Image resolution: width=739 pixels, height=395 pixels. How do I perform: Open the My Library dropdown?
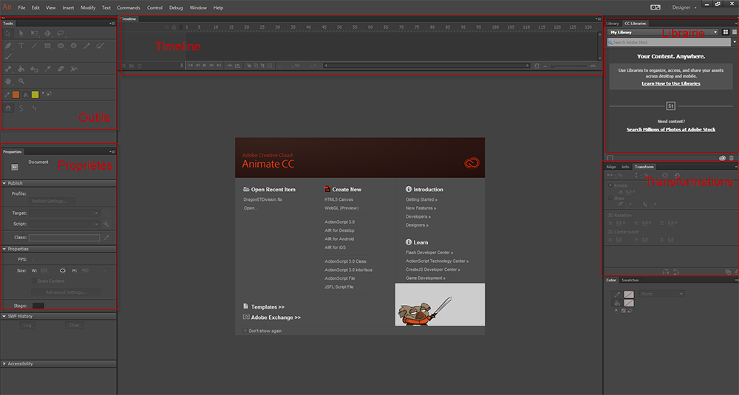click(663, 32)
